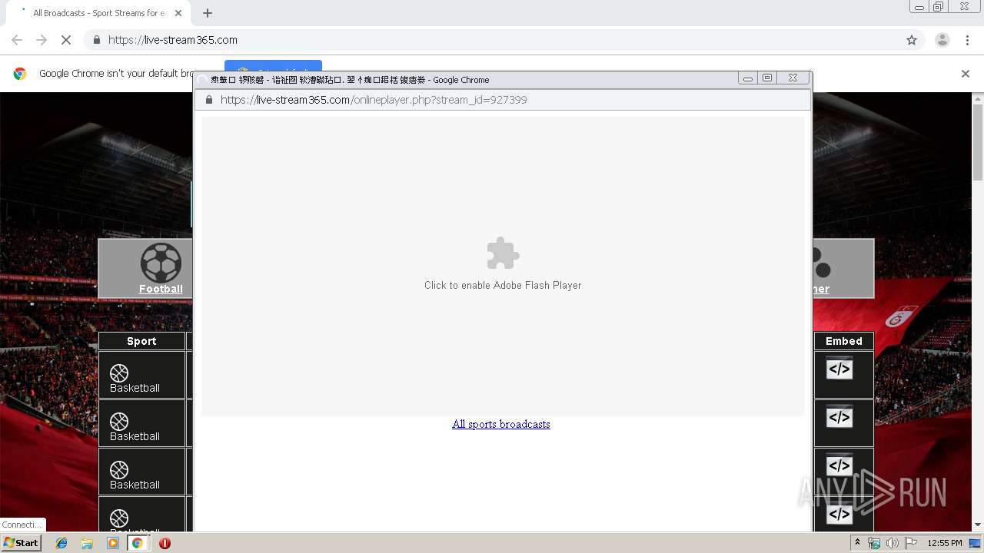Click the embed code icon in third row
The image size is (984, 553).
(839, 466)
